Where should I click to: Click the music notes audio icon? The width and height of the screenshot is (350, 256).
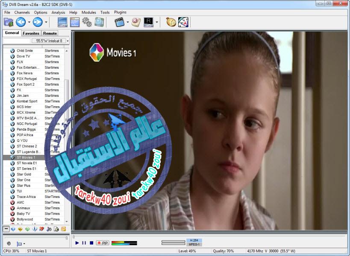pyautogui.click(x=49, y=229)
